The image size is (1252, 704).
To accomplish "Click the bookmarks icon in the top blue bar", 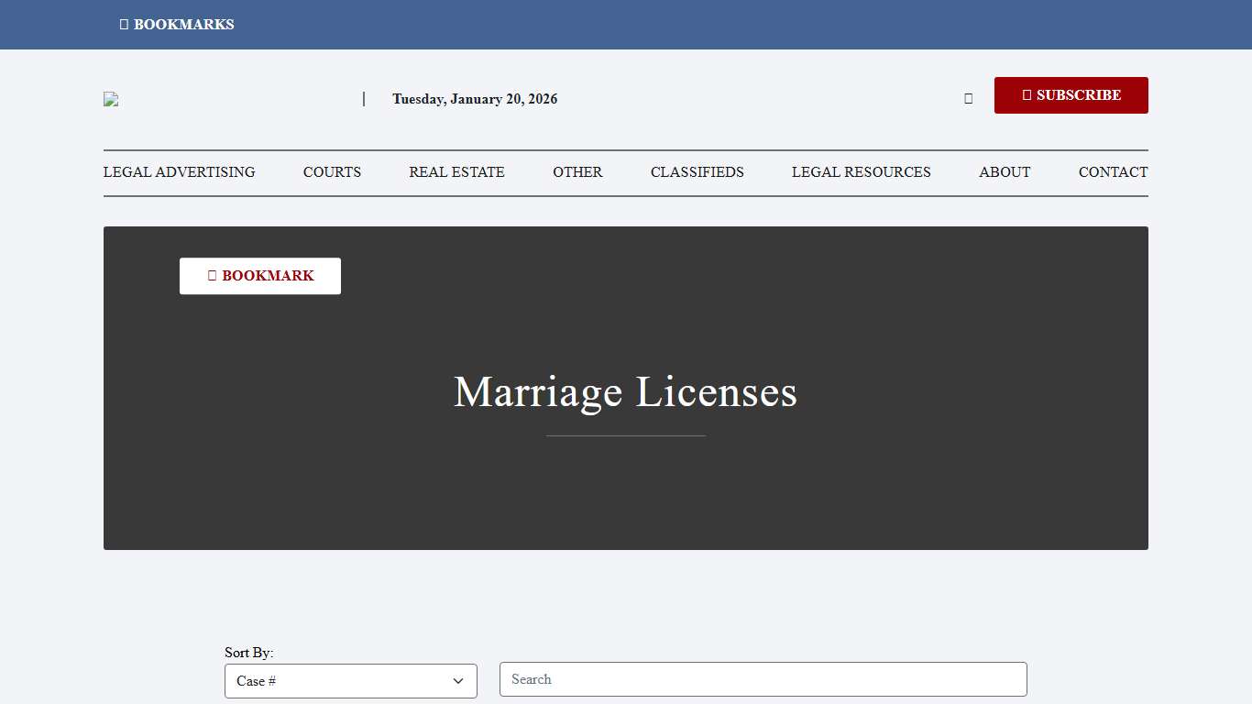I will (x=125, y=24).
